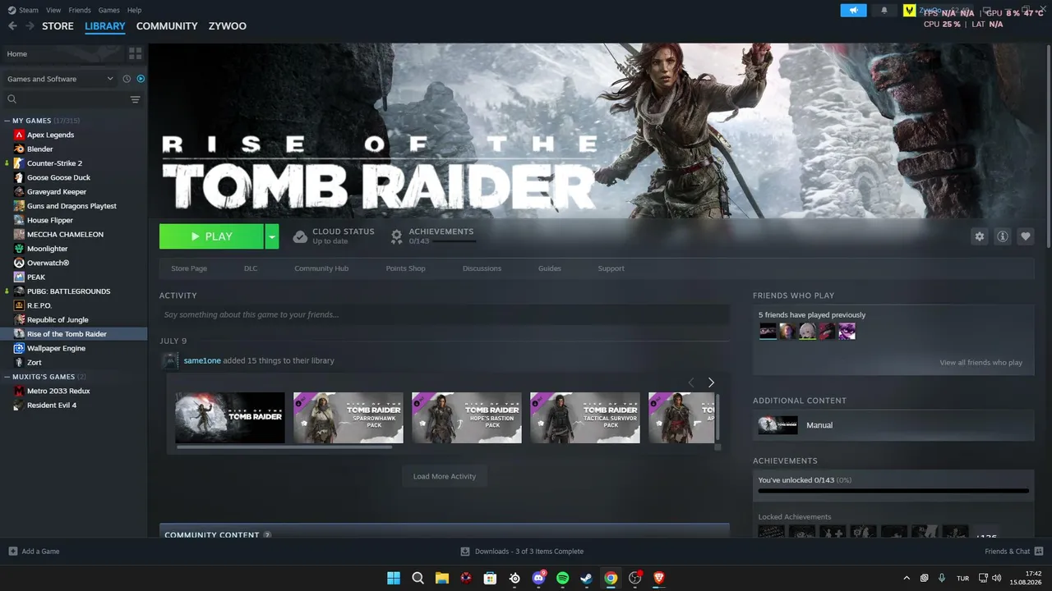Open the View menu
Image resolution: width=1052 pixels, height=591 pixels.
click(x=53, y=10)
